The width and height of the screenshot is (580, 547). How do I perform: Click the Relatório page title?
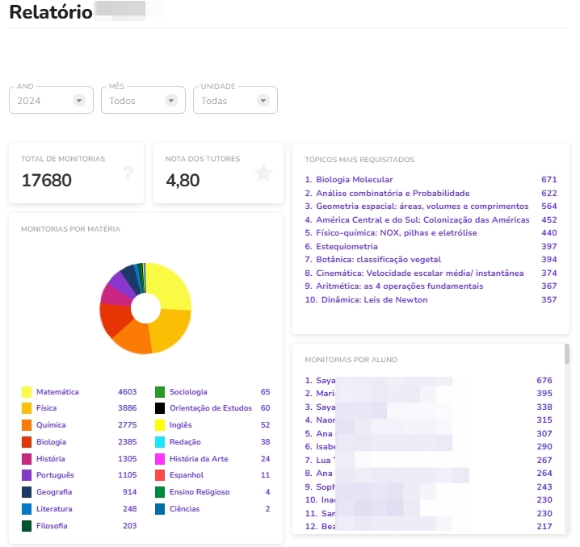[51, 12]
